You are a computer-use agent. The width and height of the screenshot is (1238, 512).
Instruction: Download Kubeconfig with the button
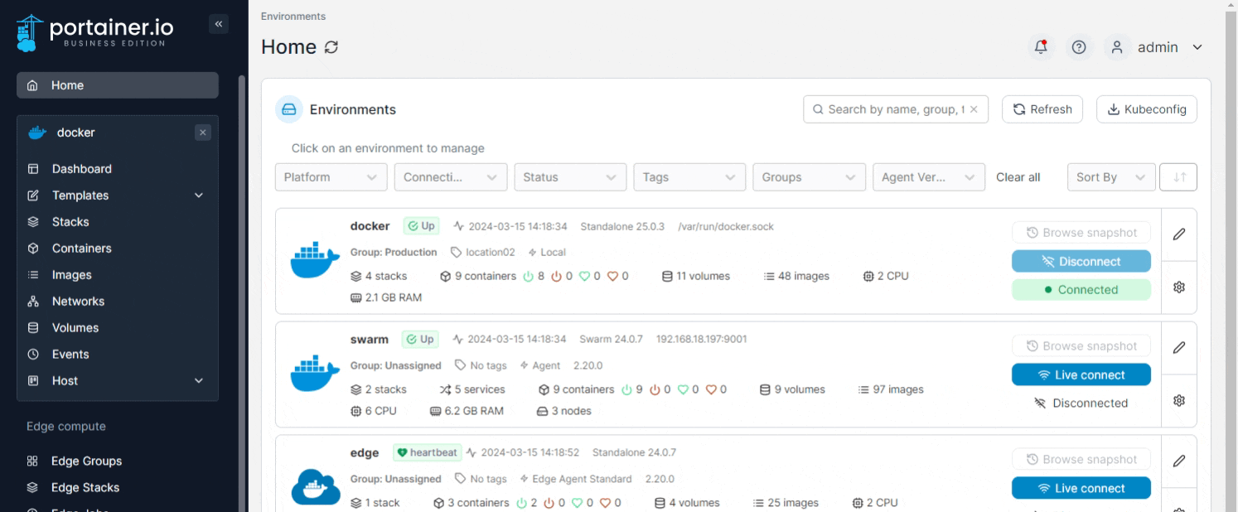pyautogui.click(x=1146, y=109)
